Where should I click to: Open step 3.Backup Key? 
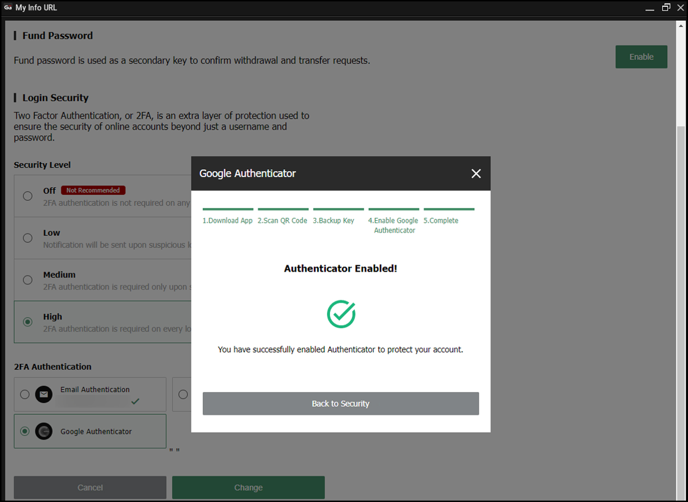coord(333,221)
